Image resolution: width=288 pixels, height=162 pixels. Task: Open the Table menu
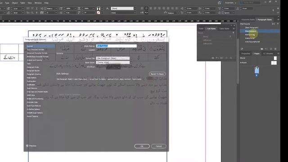pos(22,3)
